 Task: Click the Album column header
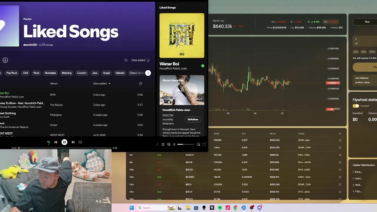click(x=54, y=84)
